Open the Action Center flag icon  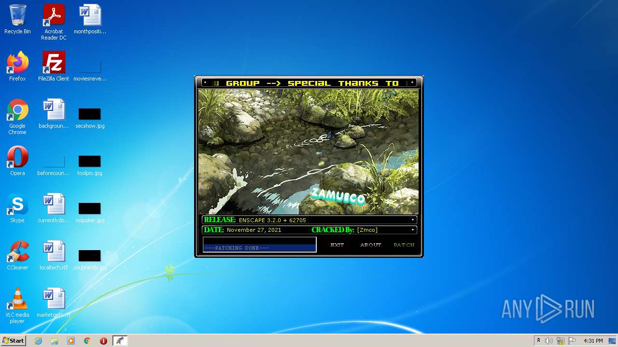click(572, 341)
